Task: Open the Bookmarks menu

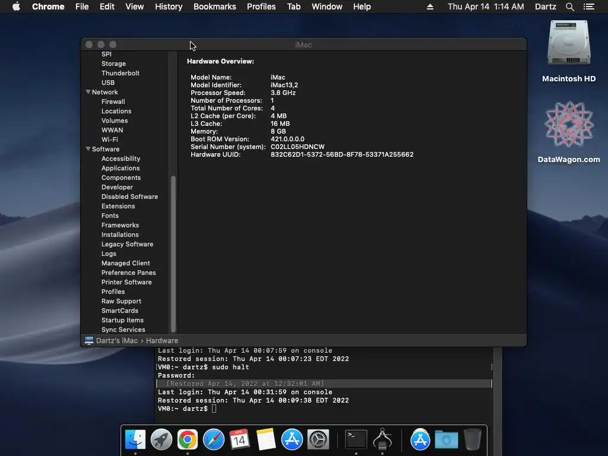Action: click(215, 7)
